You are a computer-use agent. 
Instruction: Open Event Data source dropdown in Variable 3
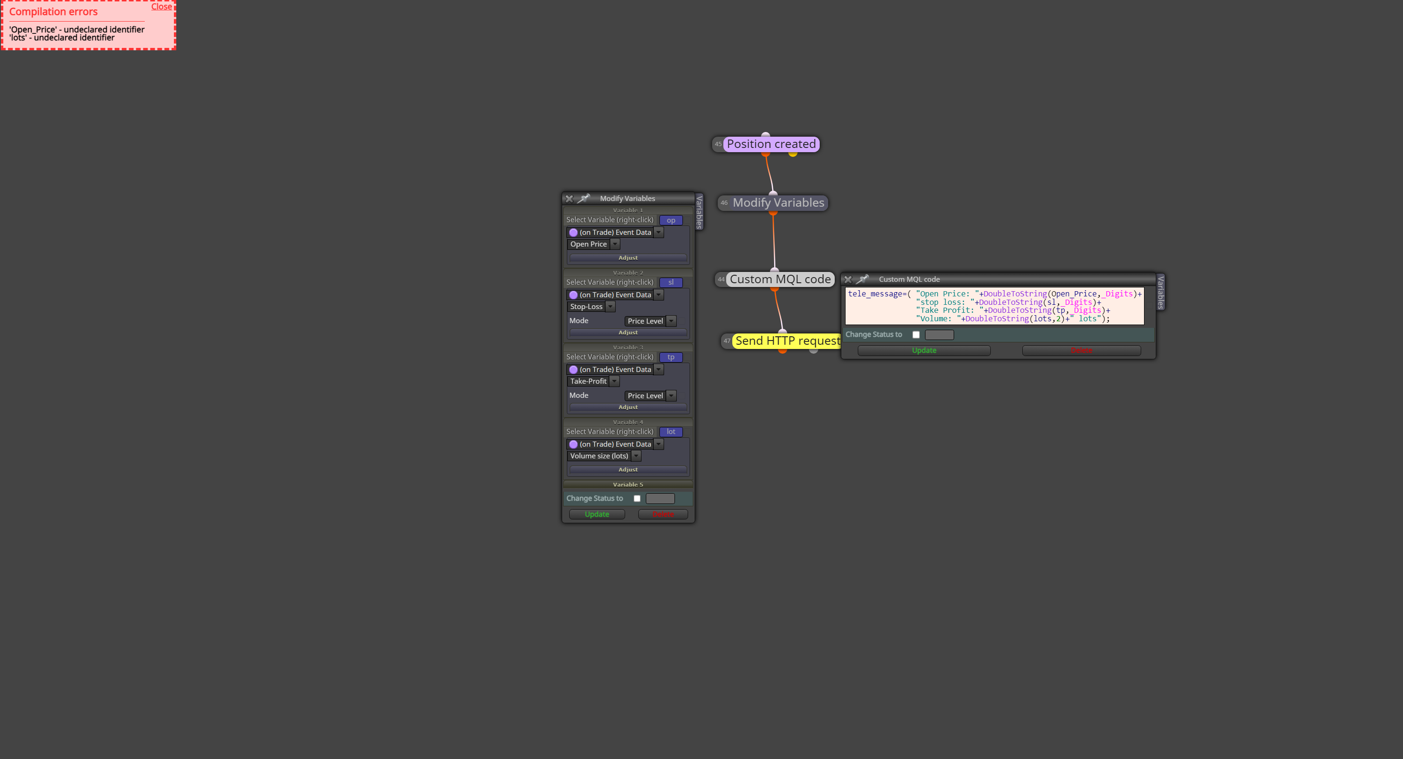pyautogui.click(x=615, y=370)
